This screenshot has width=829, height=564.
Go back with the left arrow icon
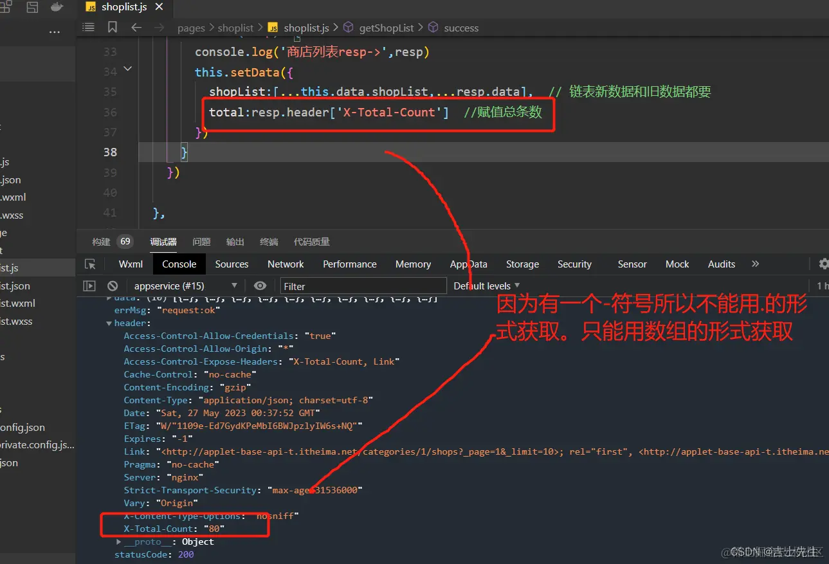(136, 28)
